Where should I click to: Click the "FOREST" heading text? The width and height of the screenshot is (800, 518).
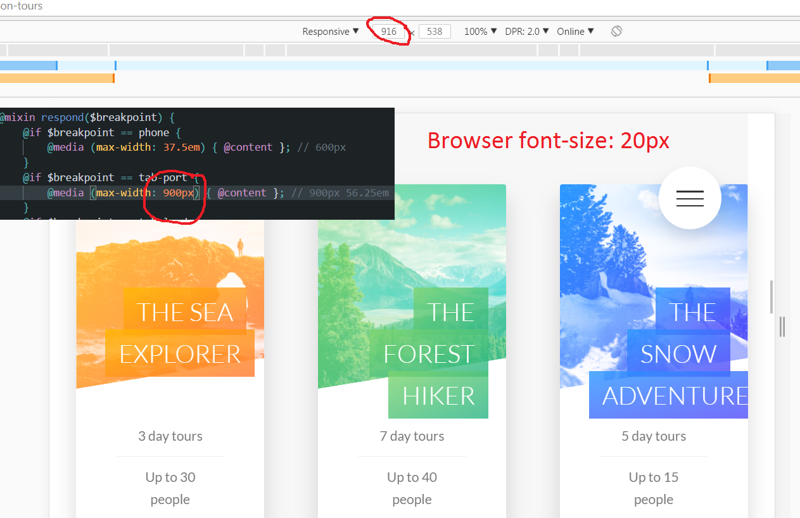coord(428,354)
